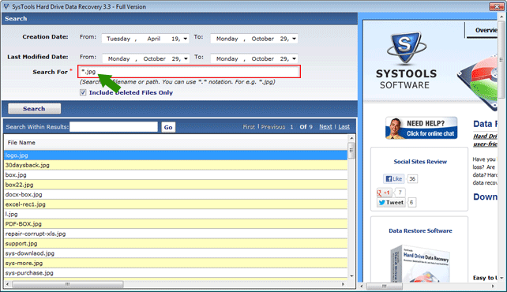Select the sys-more.jpg file row

pyautogui.click(x=176, y=264)
